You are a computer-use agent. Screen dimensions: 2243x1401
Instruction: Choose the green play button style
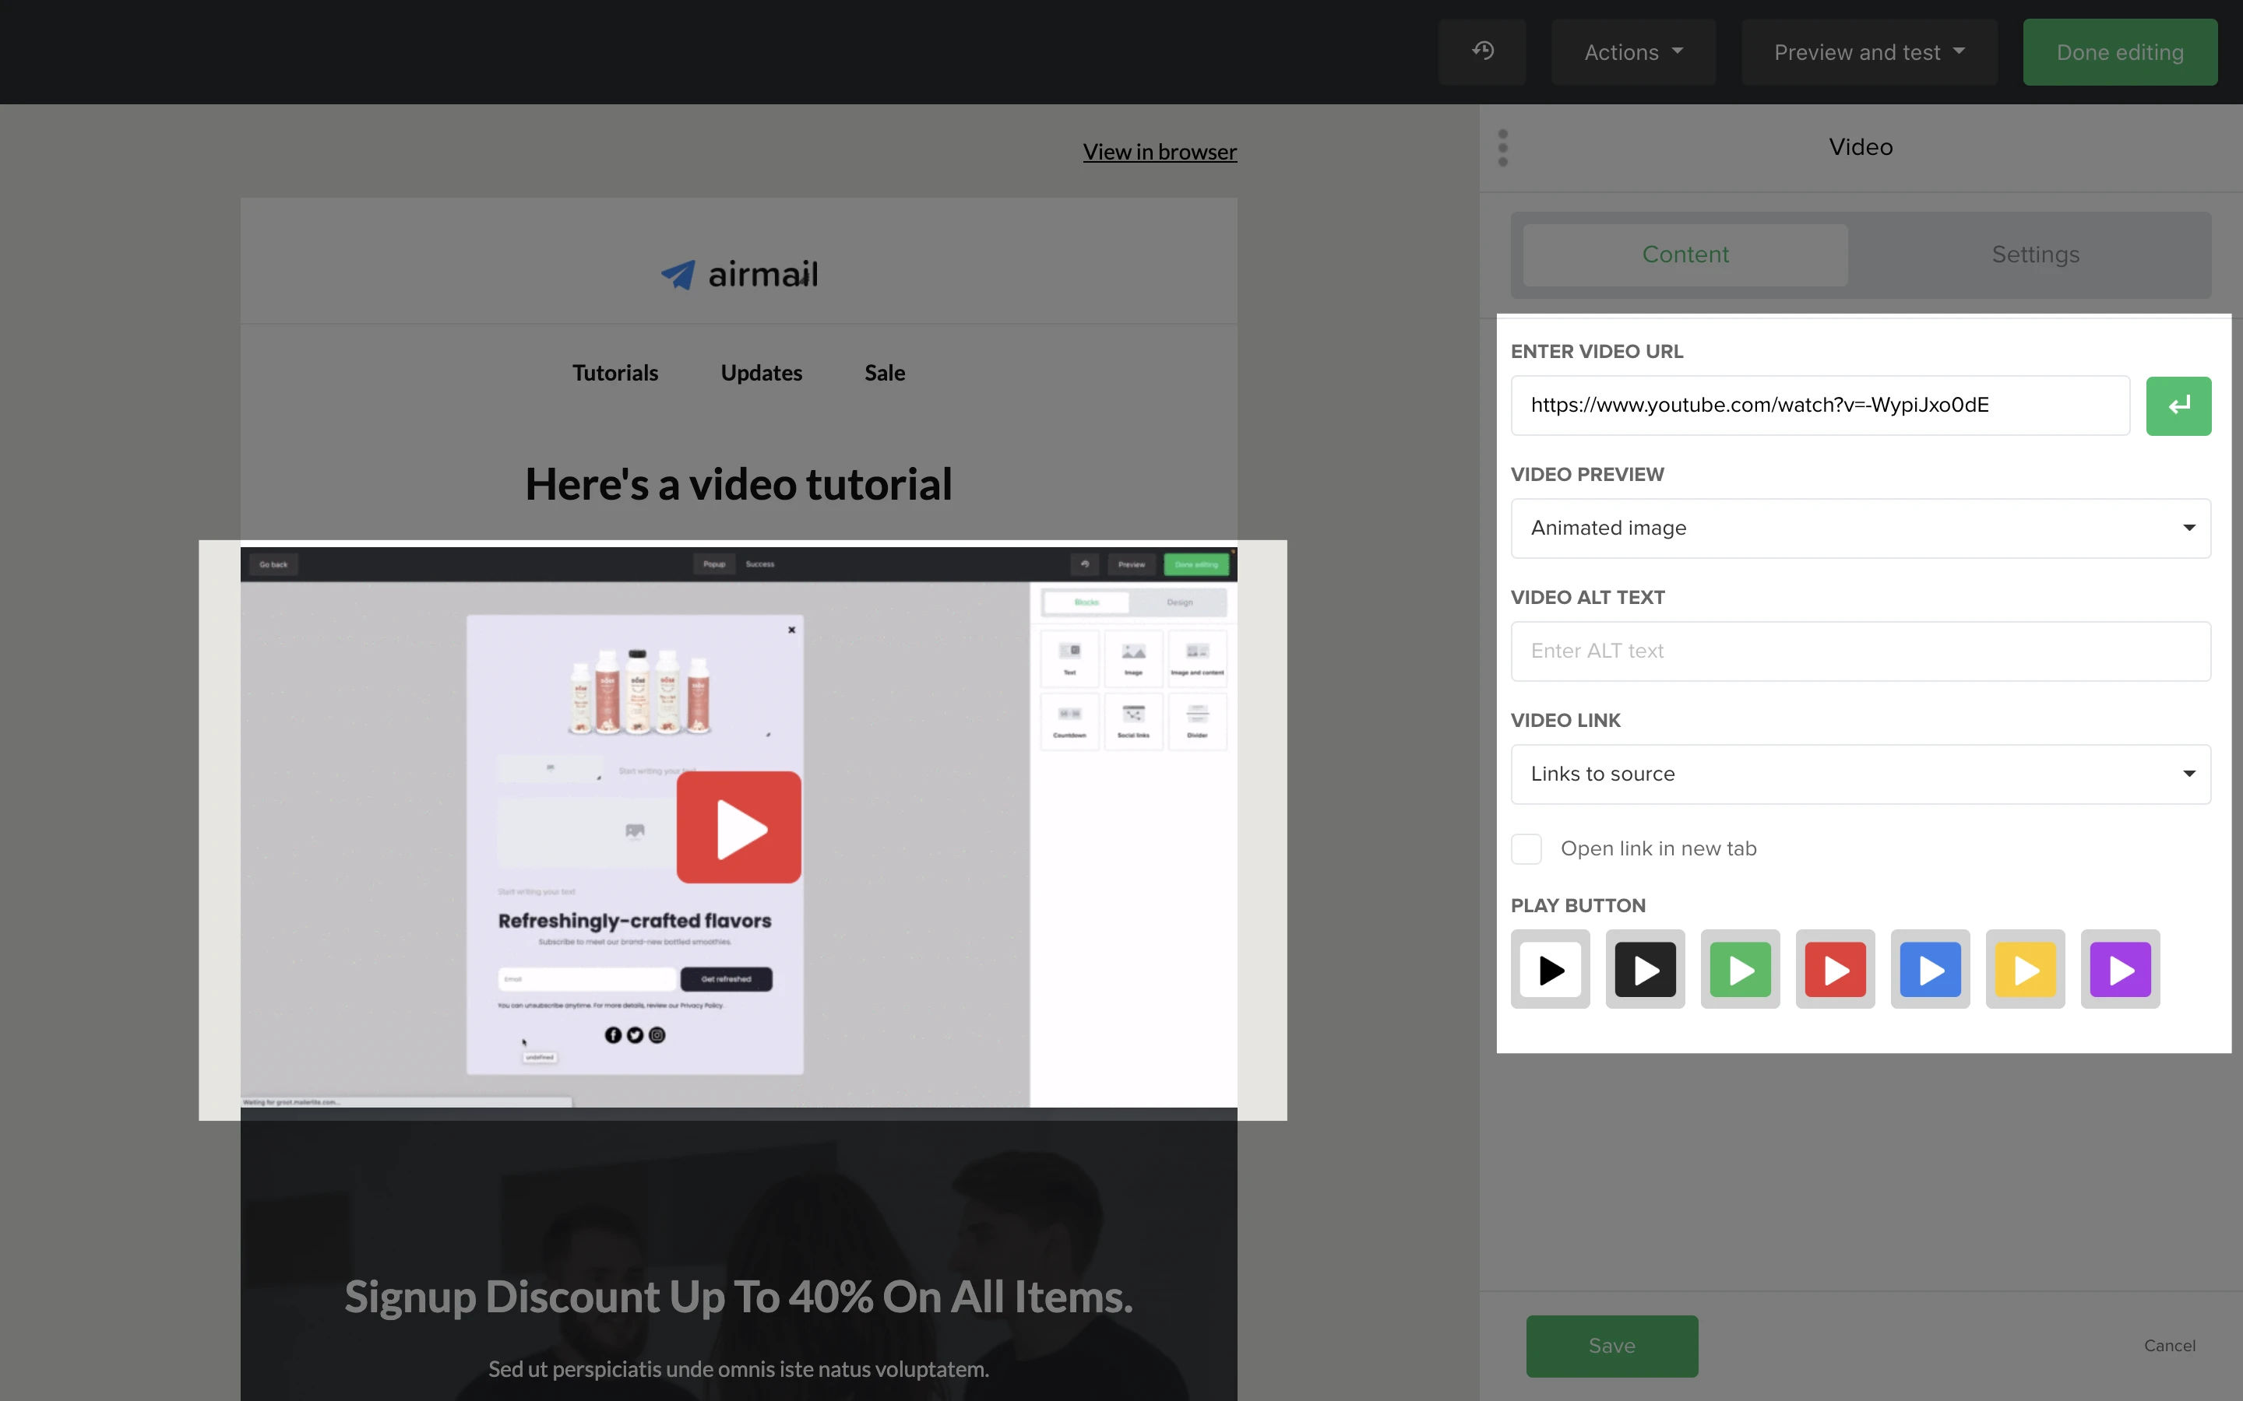pos(1740,969)
